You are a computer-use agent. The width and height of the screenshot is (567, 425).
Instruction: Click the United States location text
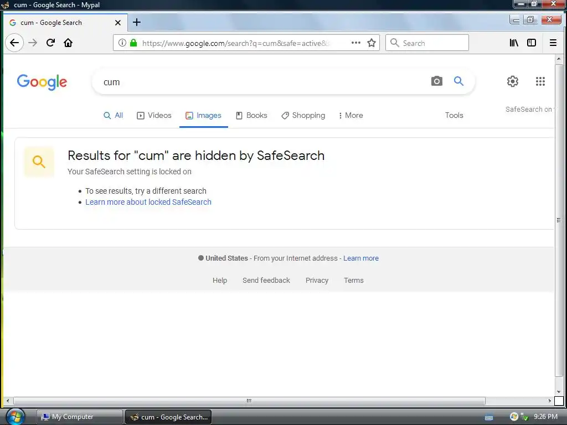[226, 258]
